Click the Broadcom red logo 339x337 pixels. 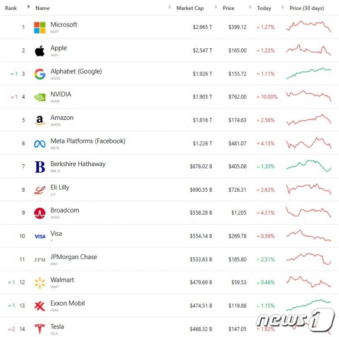point(40,213)
